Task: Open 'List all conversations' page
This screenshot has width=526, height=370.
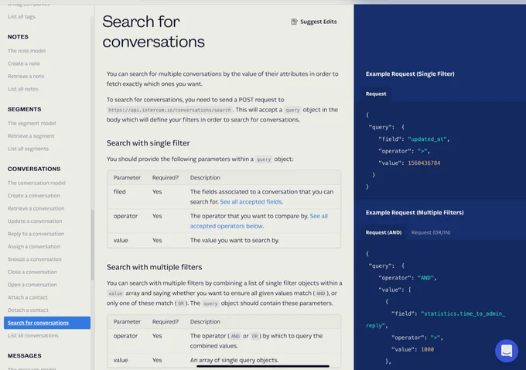Action: tap(32, 336)
